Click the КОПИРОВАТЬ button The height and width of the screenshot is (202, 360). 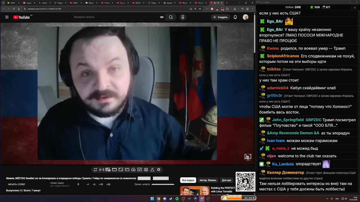point(161,178)
